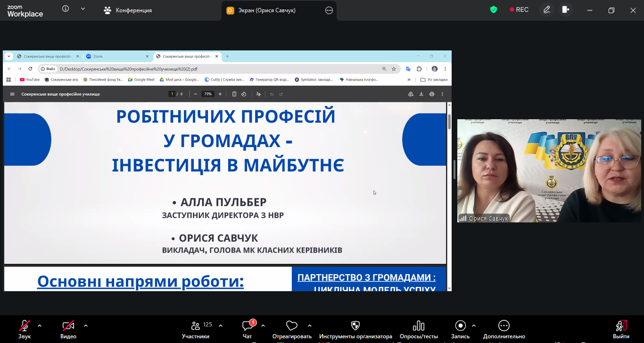Expand participants options arrow beside Участники
Viewport: 644px width, 343px height.
(x=221, y=326)
